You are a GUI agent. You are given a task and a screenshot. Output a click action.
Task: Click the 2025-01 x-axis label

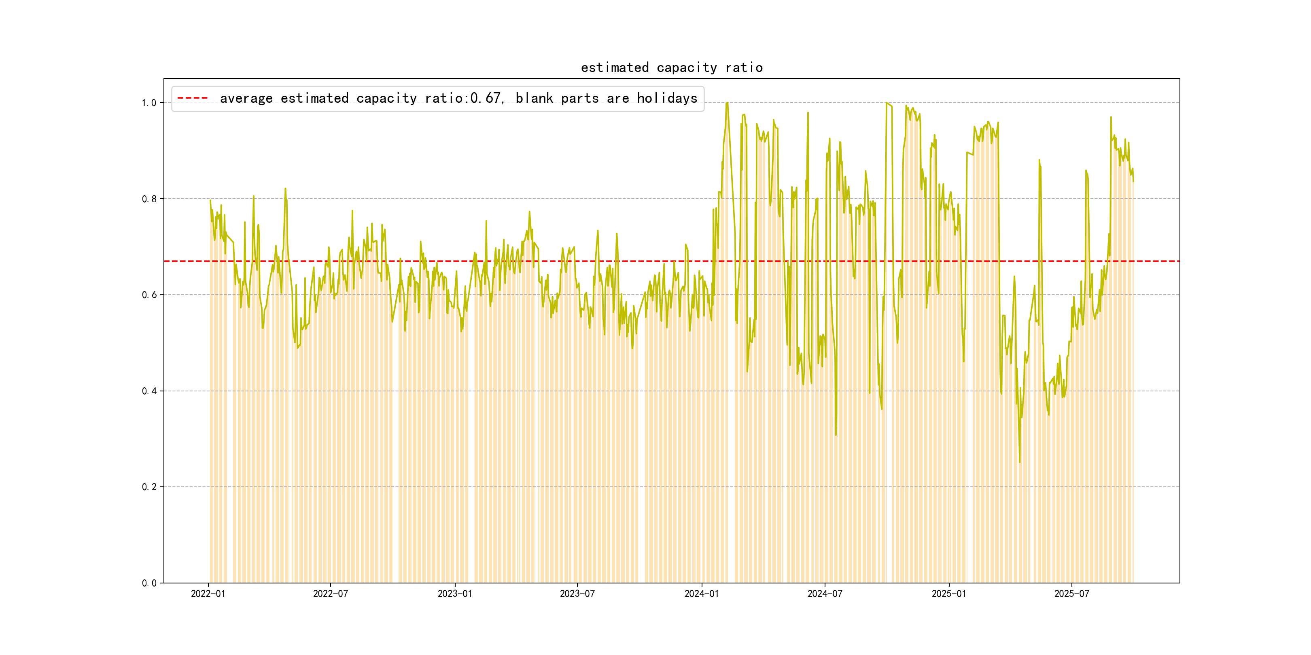coord(948,594)
